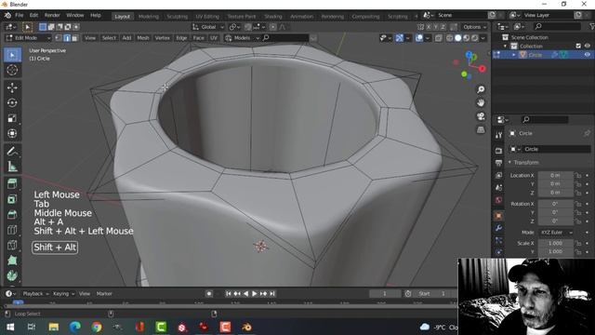This screenshot has height=335, width=595.
Task: Toggle camera view icon
Action: tap(481, 116)
